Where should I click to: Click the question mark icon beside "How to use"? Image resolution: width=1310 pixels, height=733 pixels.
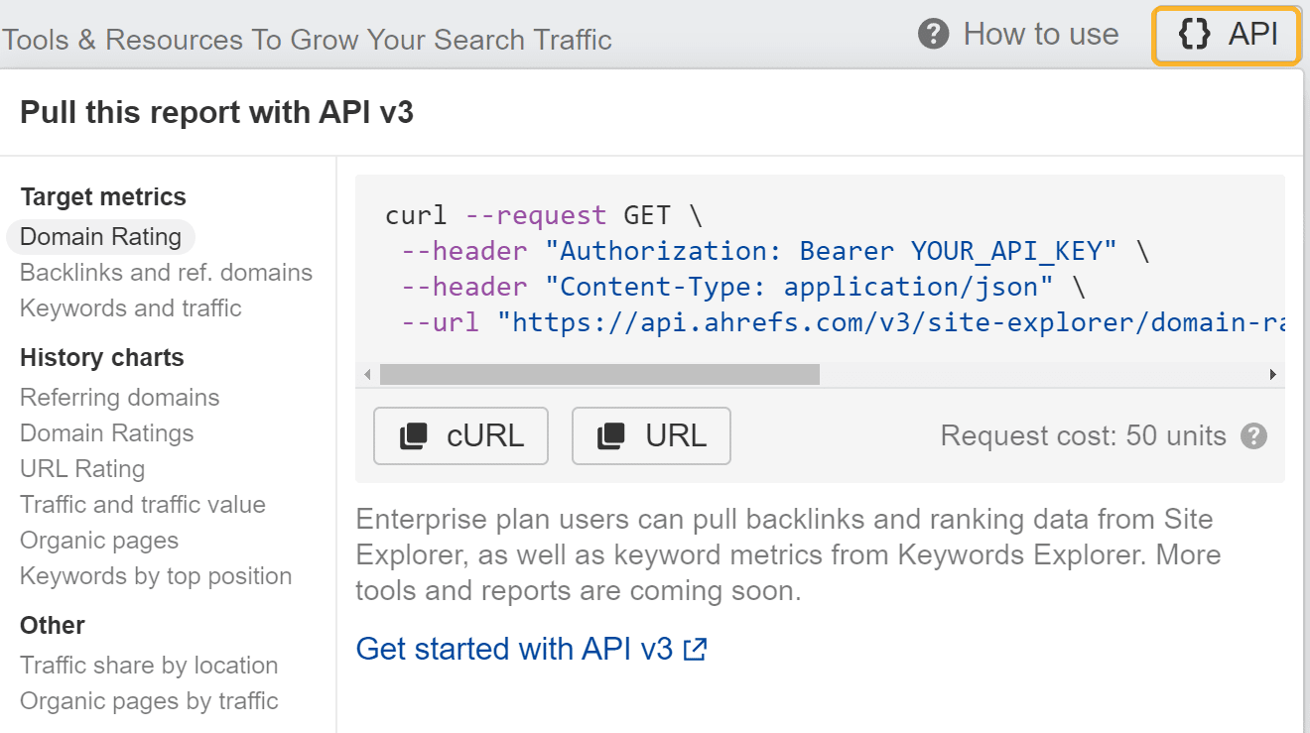pyautogui.click(x=934, y=34)
